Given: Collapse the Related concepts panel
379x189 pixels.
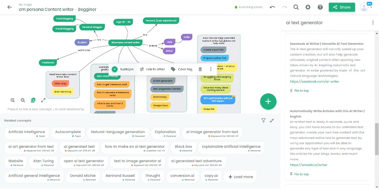Looking at the screenshot, I should pos(272,120).
